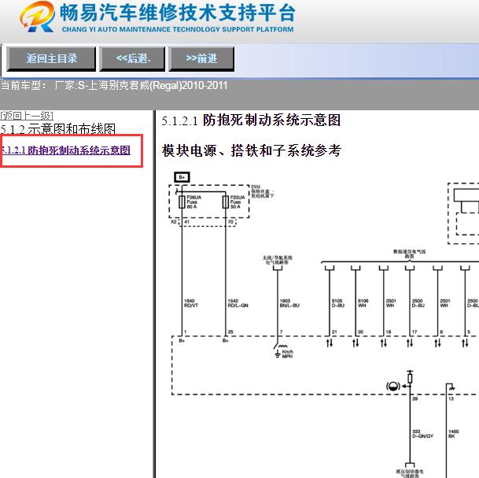This screenshot has width=479, height=478.
Task: Click the 无线/导航系统电气线路图 reference label
Action: [x=278, y=260]
